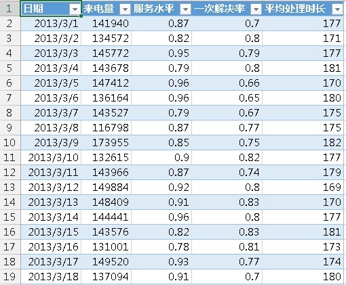Click call volume cell 173955
Viewport: 346px width, 285px height.
pos(107,143)
